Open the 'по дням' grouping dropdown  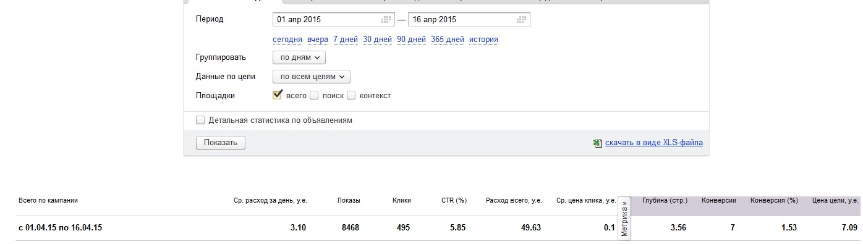299,57
